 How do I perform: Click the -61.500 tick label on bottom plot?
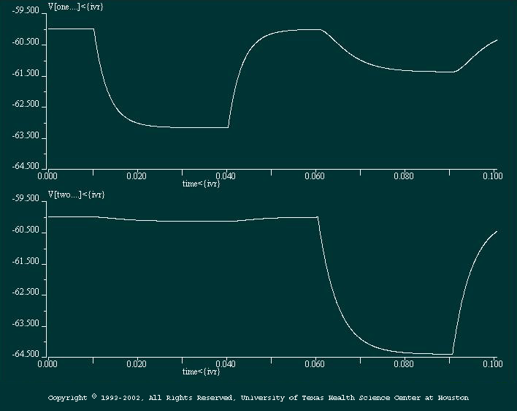(26, 263)
